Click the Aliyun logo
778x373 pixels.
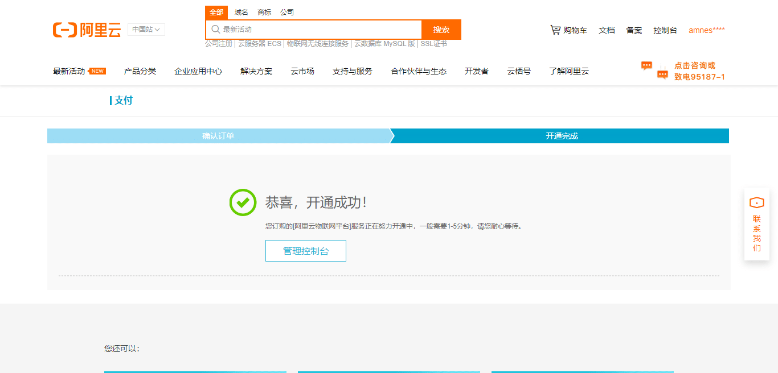point(87,30)
